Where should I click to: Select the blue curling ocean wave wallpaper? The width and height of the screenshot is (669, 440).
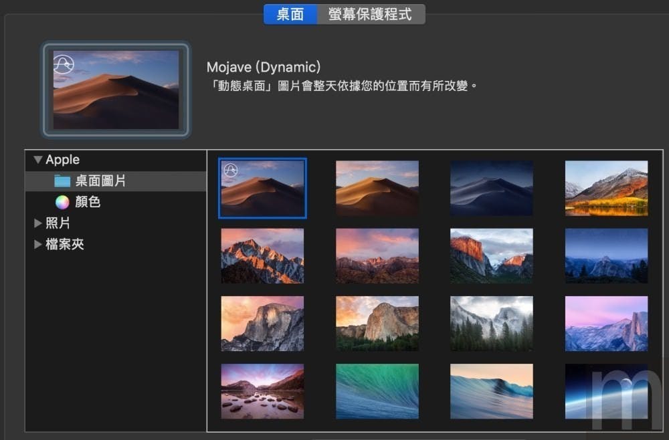click(492, 391)
